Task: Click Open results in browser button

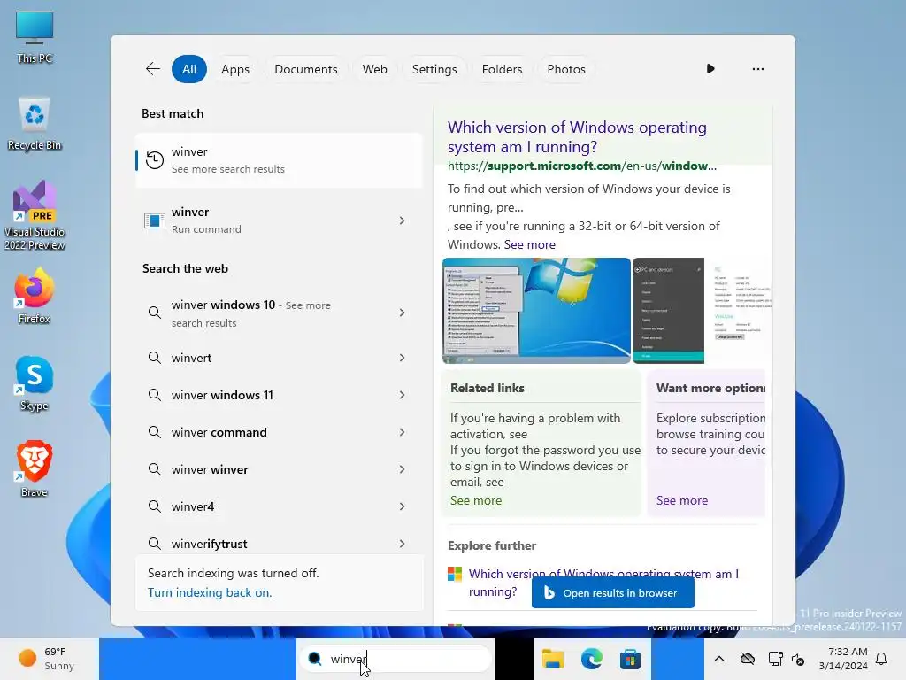Action: (x=612, y=592)
